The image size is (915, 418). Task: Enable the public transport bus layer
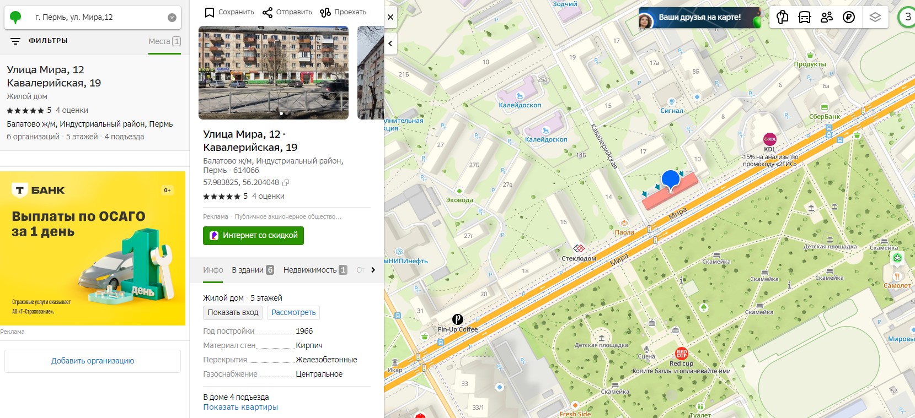pos(805,17)
